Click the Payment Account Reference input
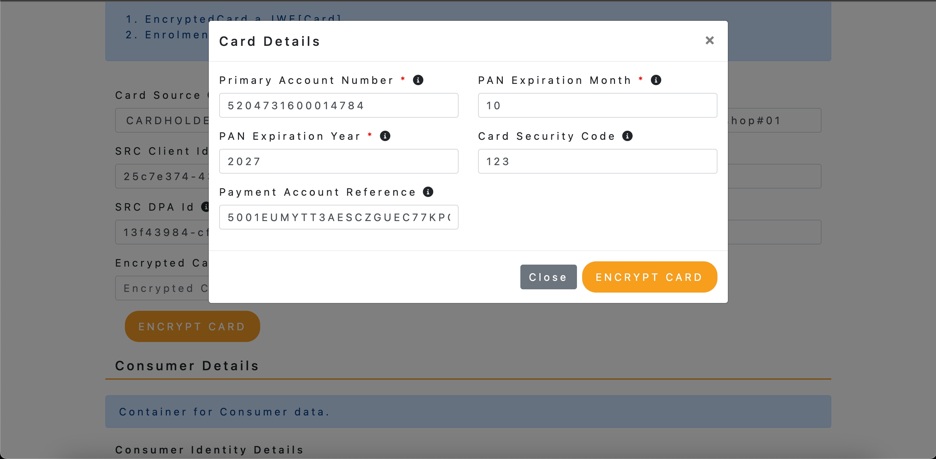Image resolution: width=936 pixels, height=459 pixels. [338, 217]
